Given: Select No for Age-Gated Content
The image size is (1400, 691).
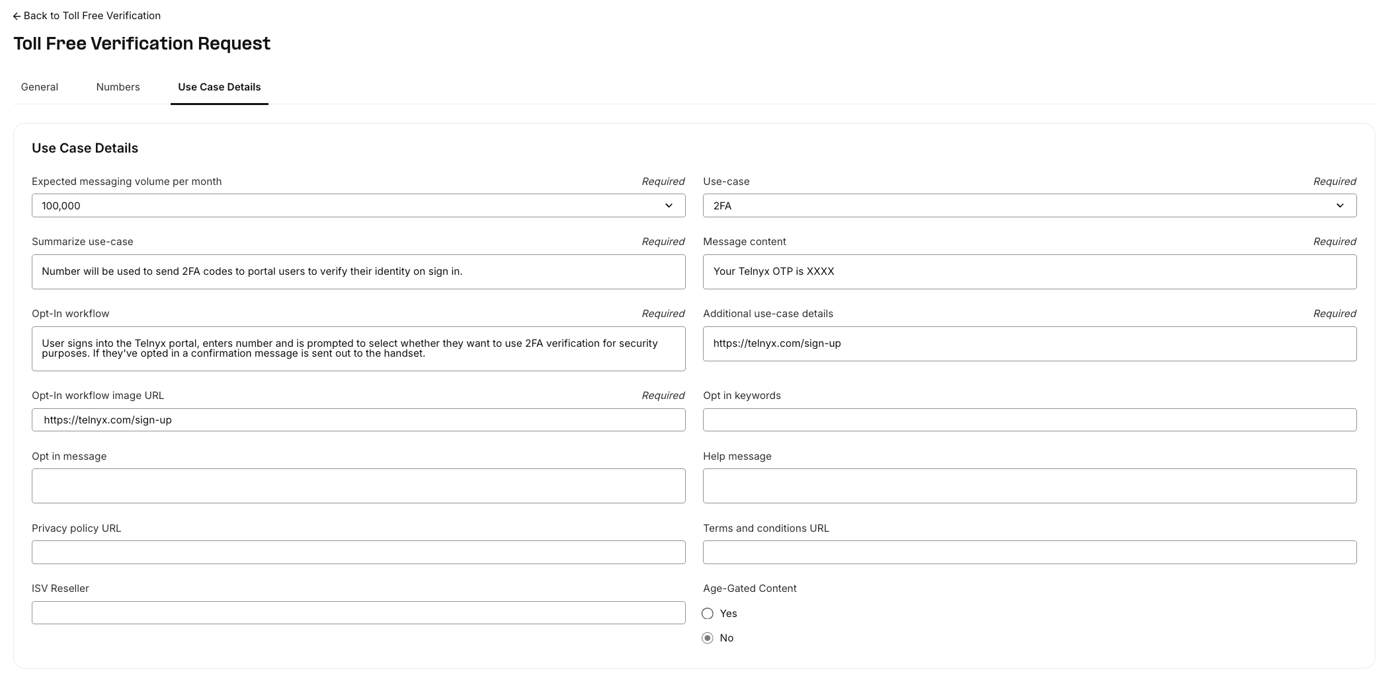Looking at the screenshot, I should [708, 638].
